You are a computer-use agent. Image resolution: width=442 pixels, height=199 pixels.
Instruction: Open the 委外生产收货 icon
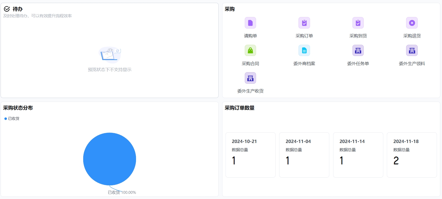pyautogui.click(x=250, y=78)
